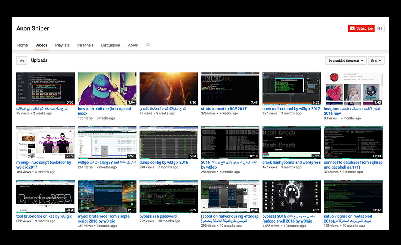
Task: Open the 14:02 masked figure thumbnail
Action: [292, 197]
